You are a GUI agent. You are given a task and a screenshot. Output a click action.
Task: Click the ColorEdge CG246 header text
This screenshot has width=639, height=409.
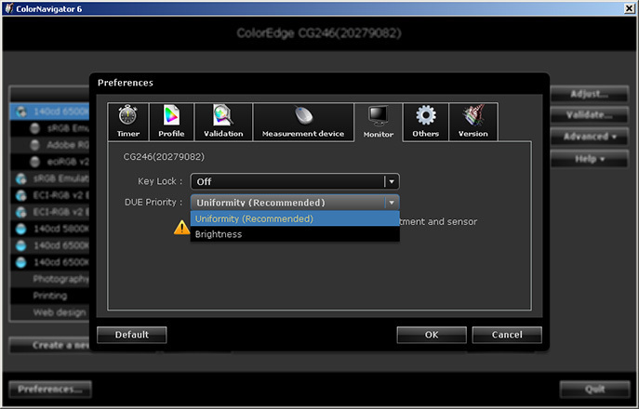(x=319, y=33)
